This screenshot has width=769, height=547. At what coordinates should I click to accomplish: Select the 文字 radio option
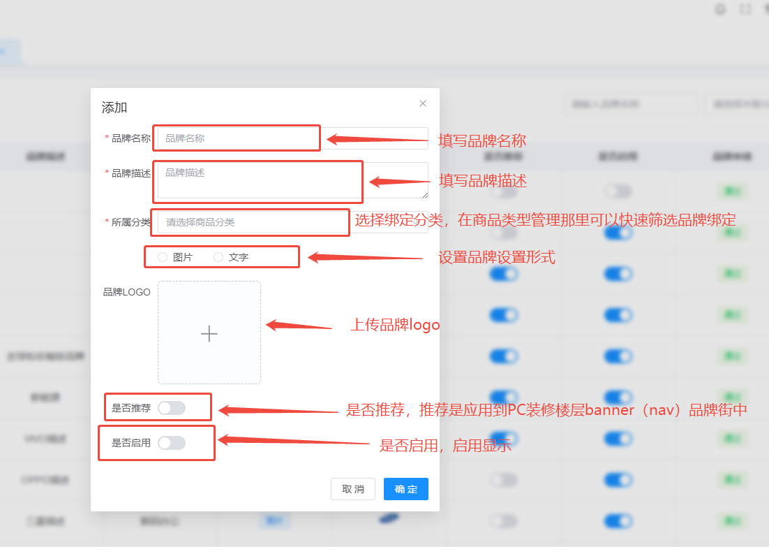[218, 257]
